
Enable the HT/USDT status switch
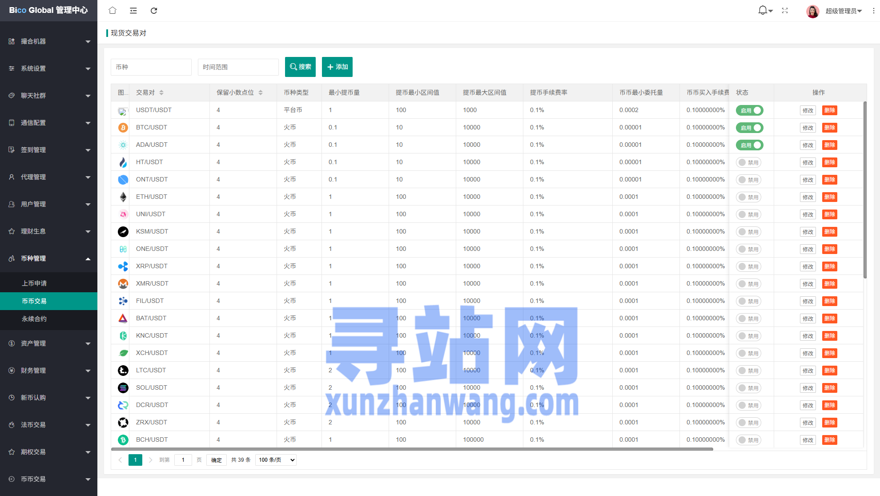point(748,162)
